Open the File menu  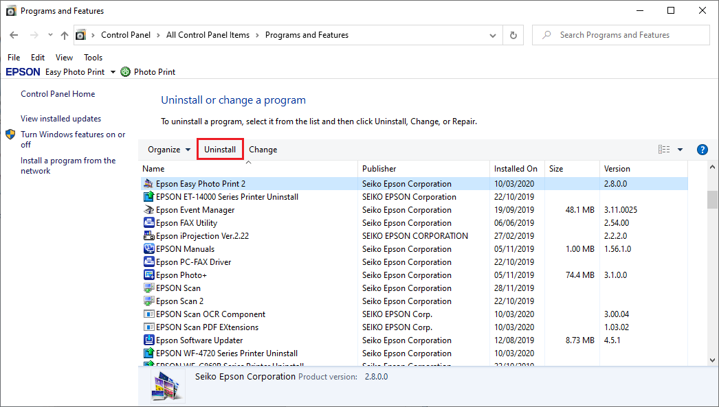pos(14,57)
